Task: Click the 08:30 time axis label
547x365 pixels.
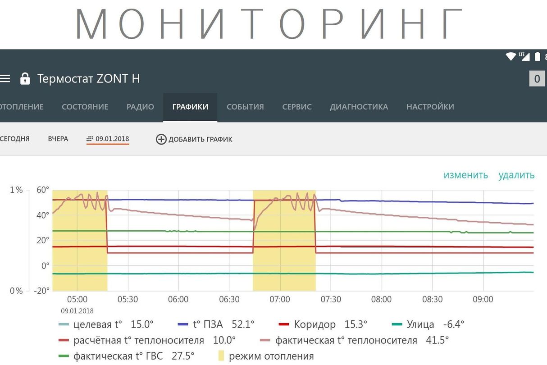Action: point(433,300)
